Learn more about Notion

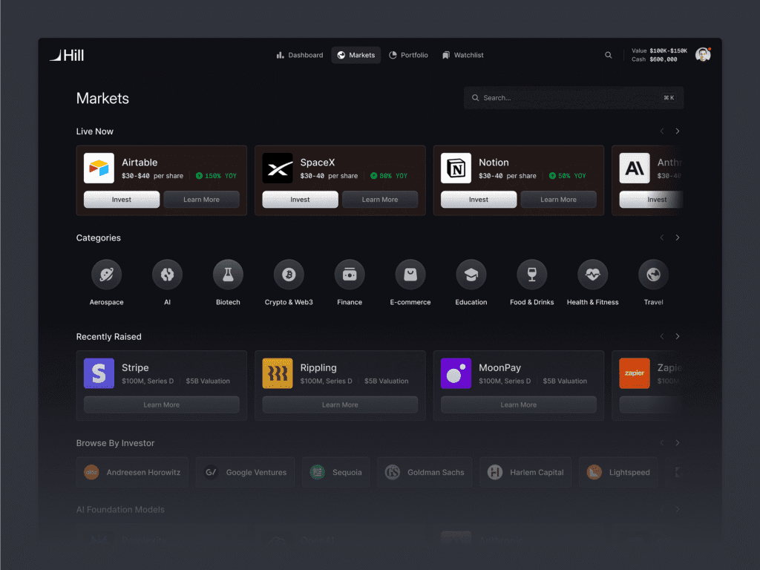558,200
